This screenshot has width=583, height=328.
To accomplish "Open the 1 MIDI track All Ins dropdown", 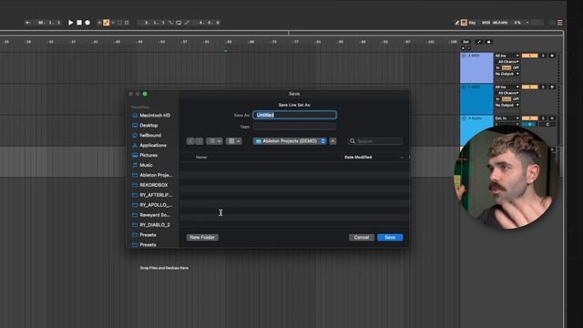I will (x=506, y=56).
